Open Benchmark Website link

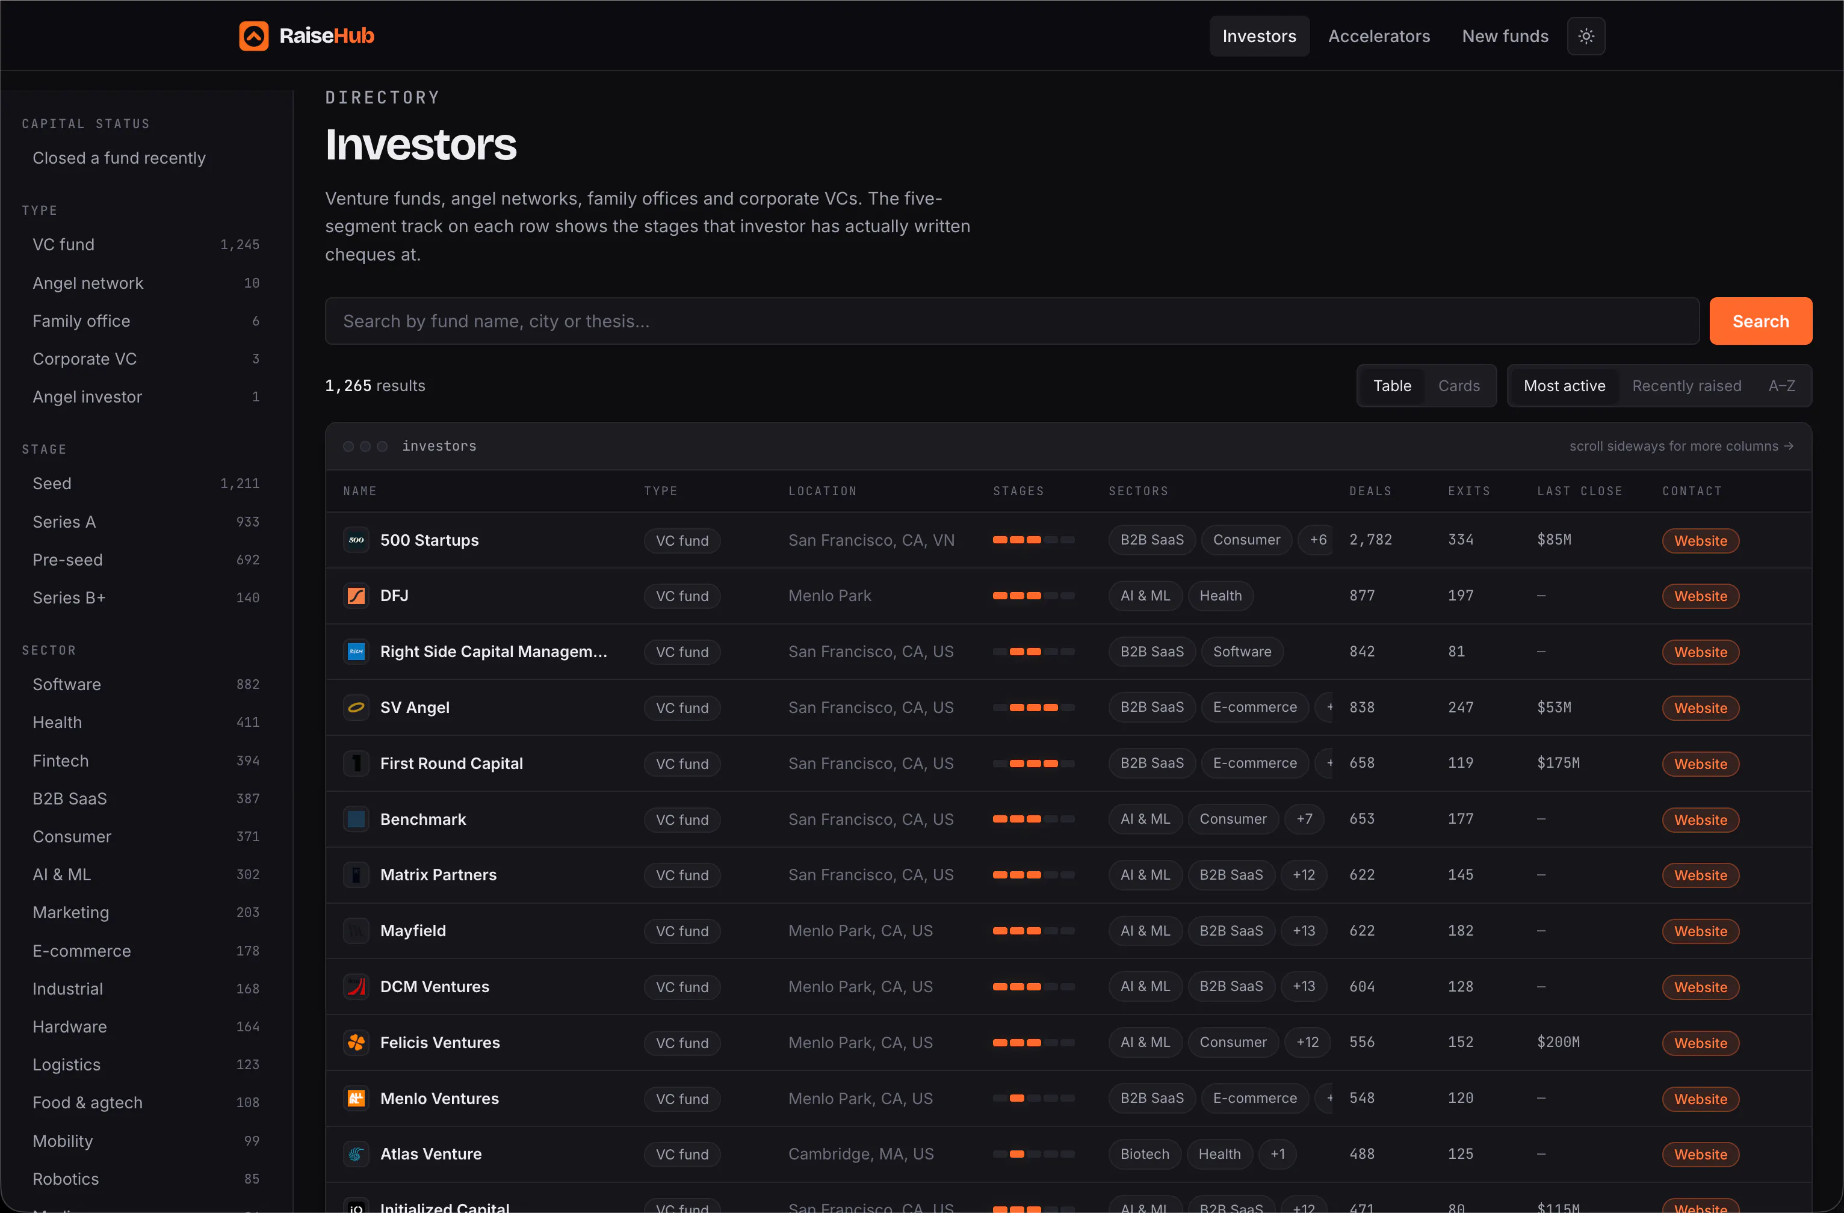[1701, 819]
